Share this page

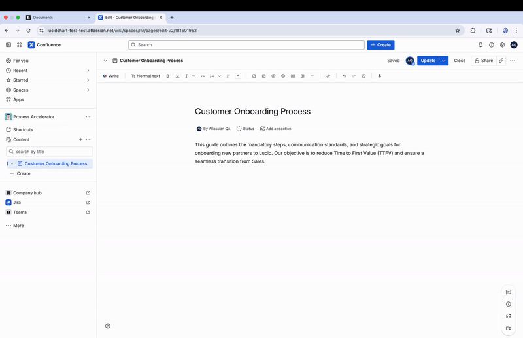point(484,61)
